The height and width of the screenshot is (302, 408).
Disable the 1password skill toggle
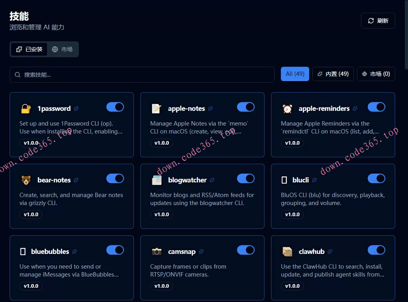[115, 107]
